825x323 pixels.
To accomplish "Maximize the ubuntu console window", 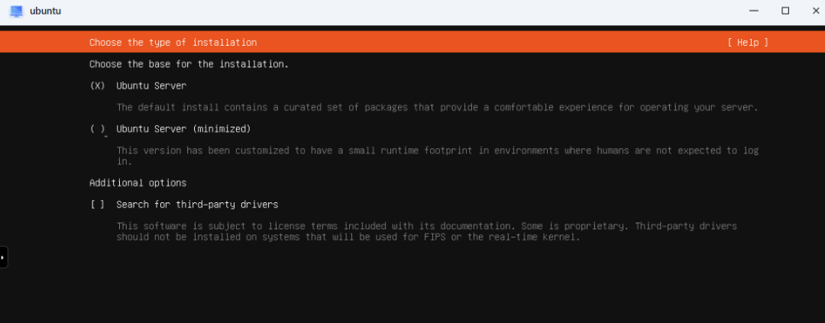I will click(x=785, y=11).
